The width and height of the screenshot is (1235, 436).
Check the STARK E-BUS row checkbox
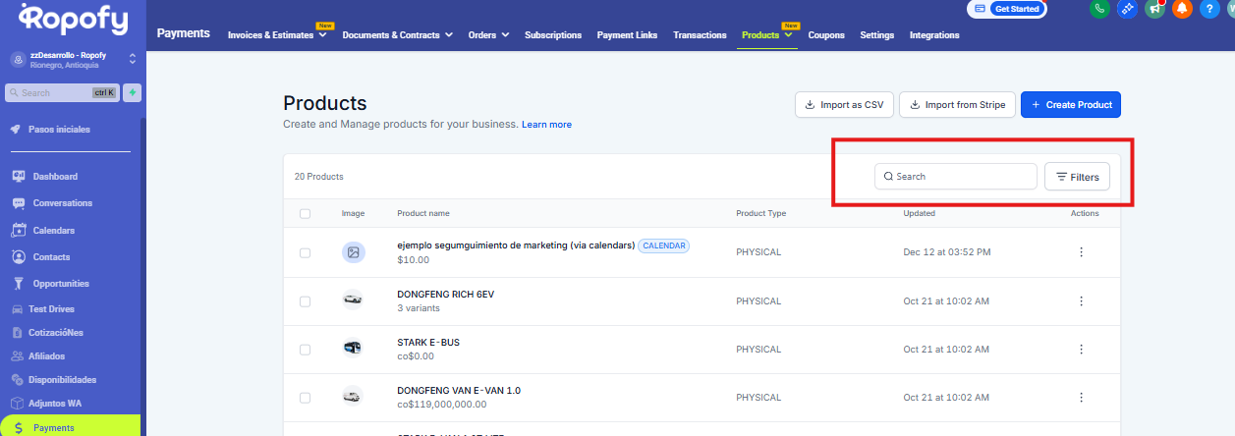305,349
